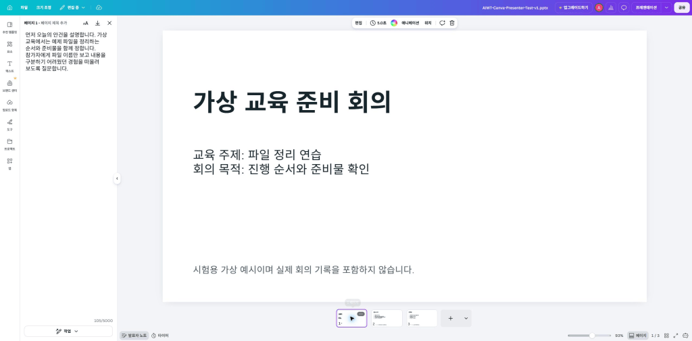Click the cloud save status icon
Image resolution: width=692 pixels, height=341 pixels.
click(99, 7)
